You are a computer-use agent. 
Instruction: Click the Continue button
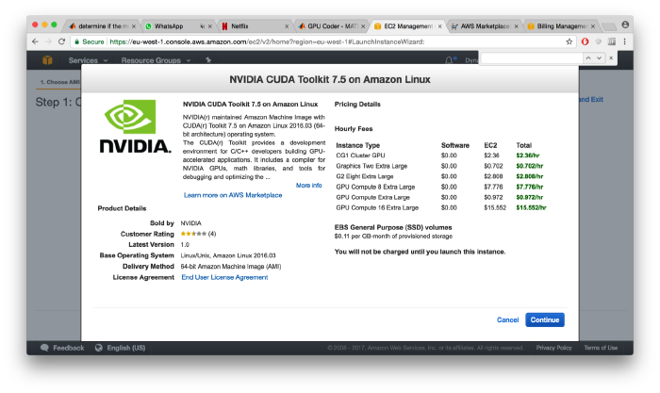[545, 319]
